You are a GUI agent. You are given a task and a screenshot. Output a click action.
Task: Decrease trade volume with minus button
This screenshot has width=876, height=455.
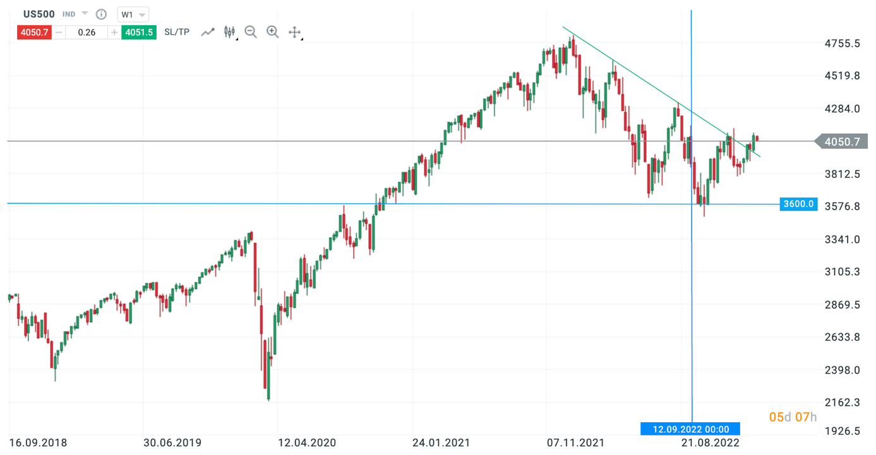click(x=59, y=32)
